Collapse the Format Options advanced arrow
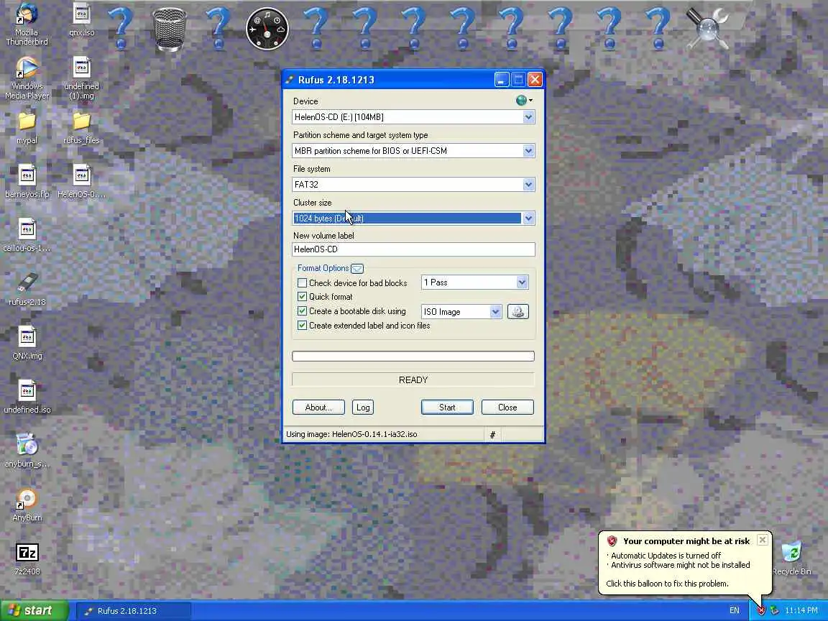Image resolution: width=828 pixels, height=621 pixels. 357,268
